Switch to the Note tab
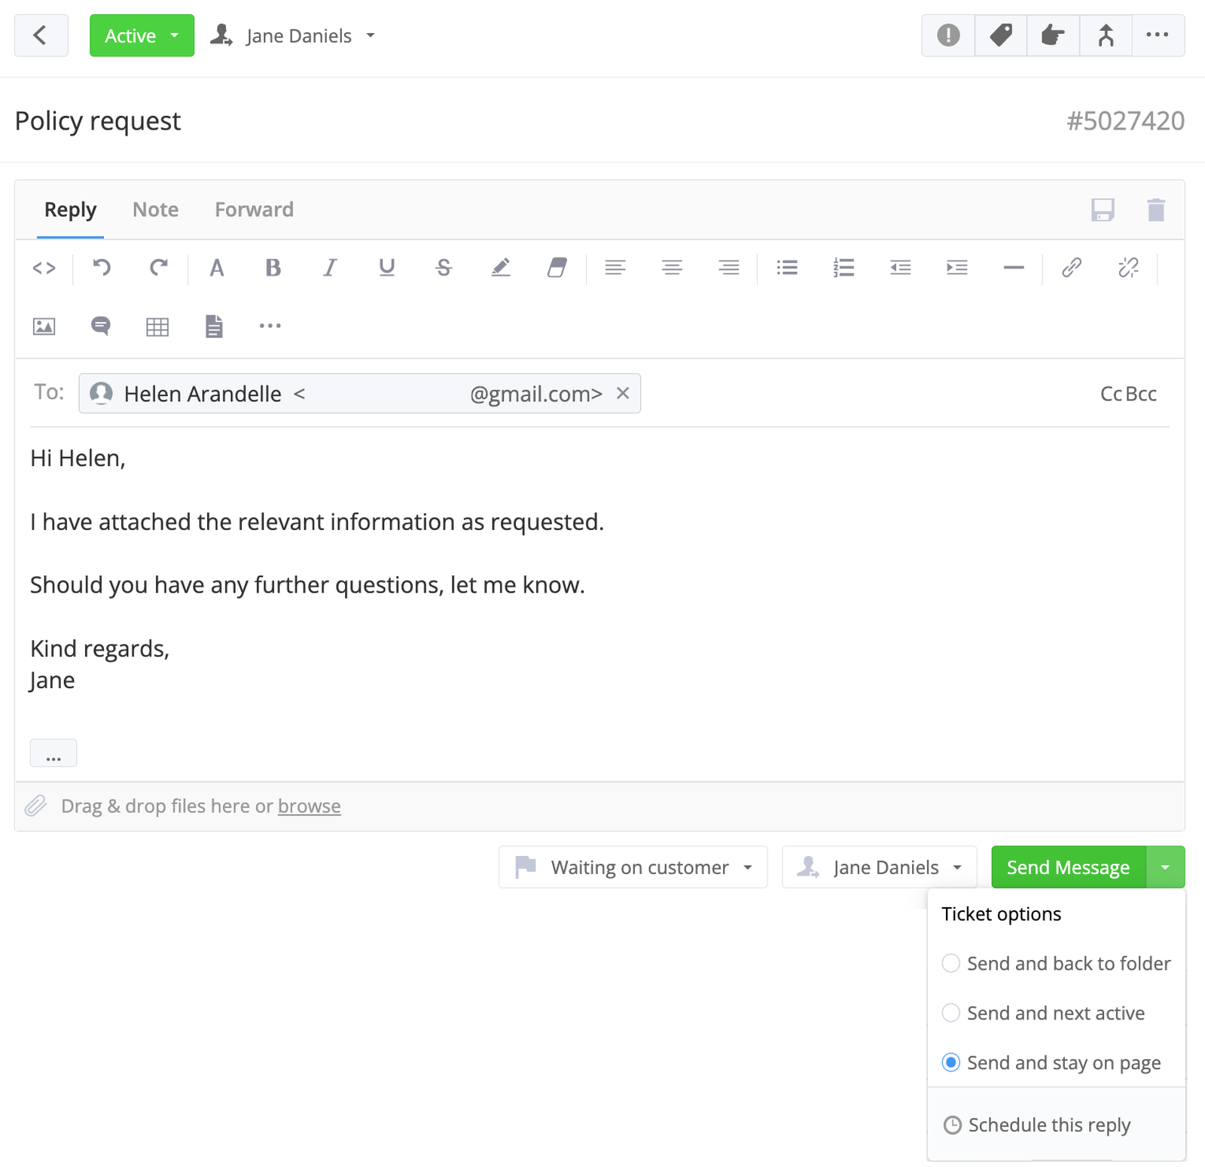Screen dimensions: 1205x1167 pos(155,210)
